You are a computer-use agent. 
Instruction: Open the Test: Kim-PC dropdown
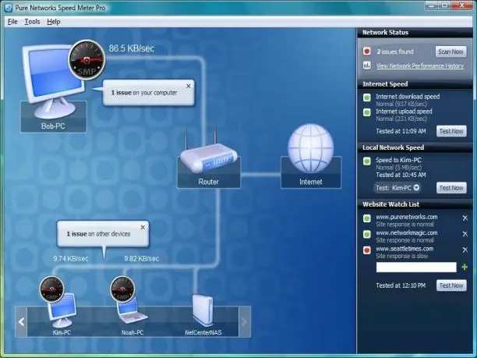[397, 188]
